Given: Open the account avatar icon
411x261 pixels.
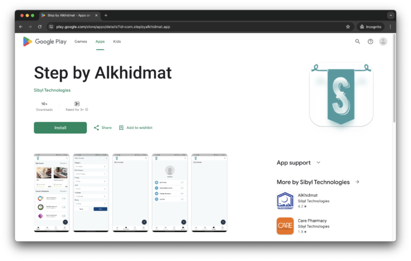Looking at the screenshot, I should 383,42.
